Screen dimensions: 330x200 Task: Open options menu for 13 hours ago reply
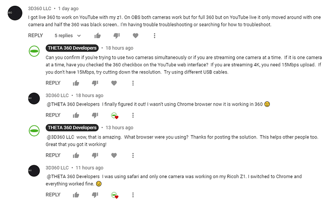[x=133, y=156]
